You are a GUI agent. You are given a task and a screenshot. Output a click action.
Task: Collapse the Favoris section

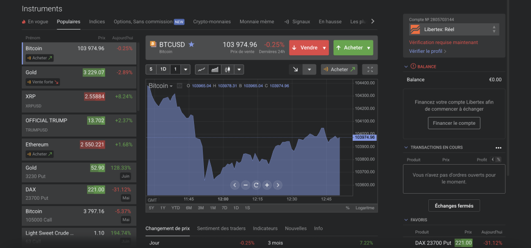click(x=406, y=220)
